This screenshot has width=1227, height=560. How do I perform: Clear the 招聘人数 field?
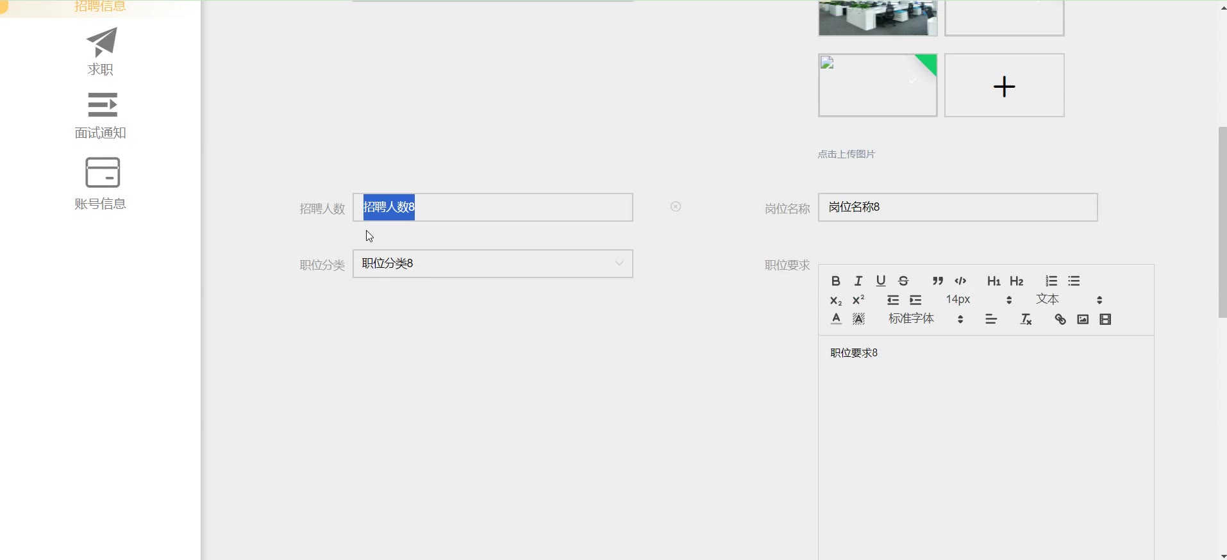click(676, 206)
